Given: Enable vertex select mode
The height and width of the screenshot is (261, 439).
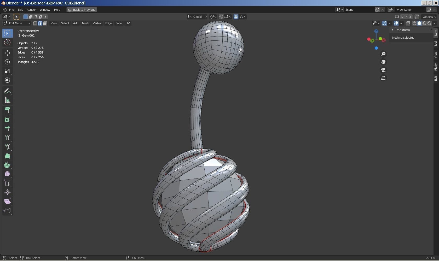Looking at the screenshot, I should coord(35,23).
